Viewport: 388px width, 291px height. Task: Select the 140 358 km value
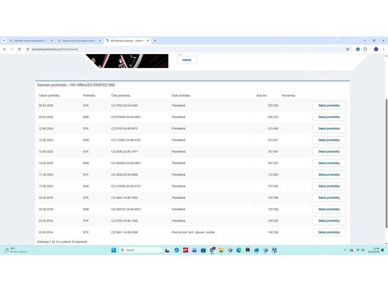tap(273, 232)
